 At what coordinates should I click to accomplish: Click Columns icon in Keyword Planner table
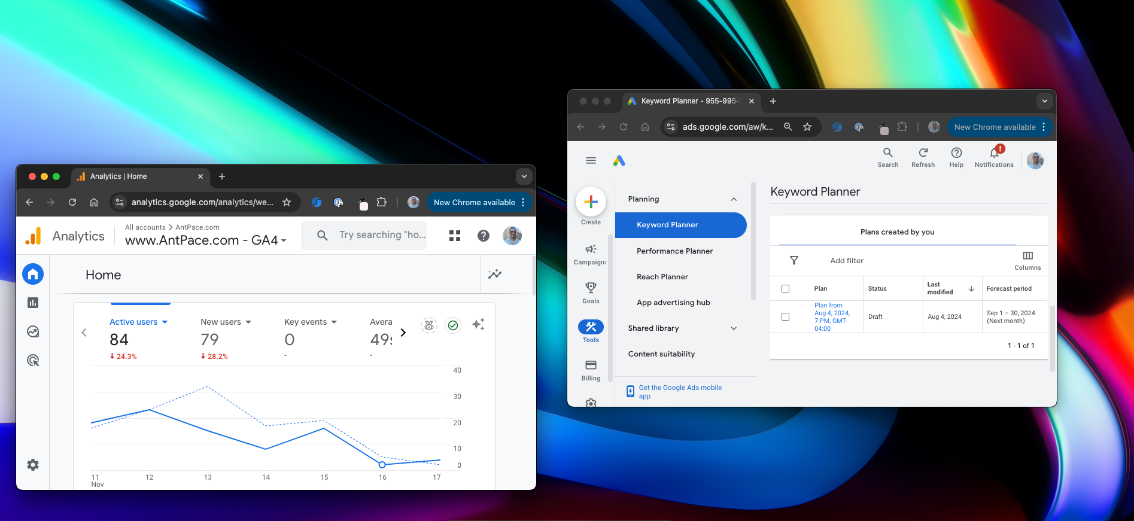coord(1027,260)
